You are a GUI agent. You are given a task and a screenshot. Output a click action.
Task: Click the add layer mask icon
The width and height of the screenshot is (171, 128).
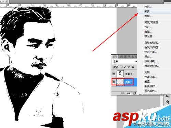click(x=134, y=93)
